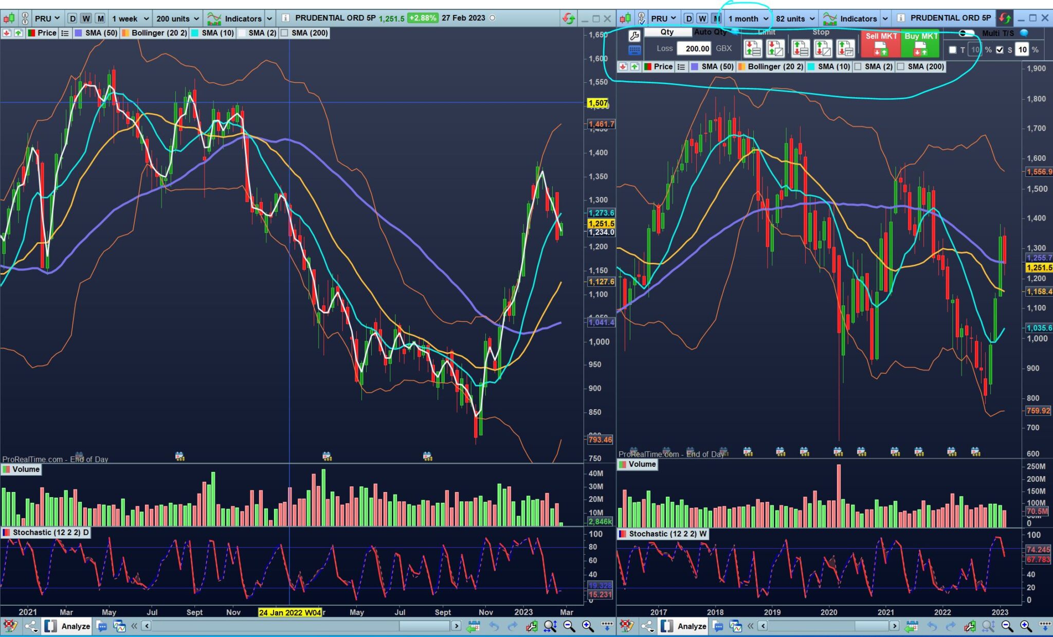The width and height of the screenshot is (1053, 637).
Task: Uncheck the S percent checkbox
Action: [1000, 50]
